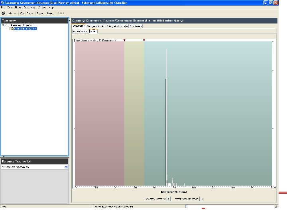Click the small arrow on Taxonomy panel divider
The image size is (287, 215).
pos(70,21)
